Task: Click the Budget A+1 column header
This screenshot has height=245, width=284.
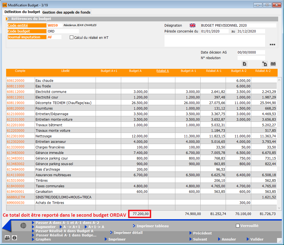Action: [109, 71]
